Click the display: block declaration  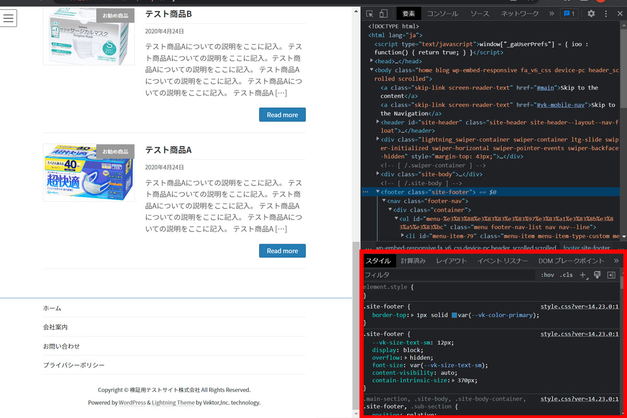coord(398,350)
